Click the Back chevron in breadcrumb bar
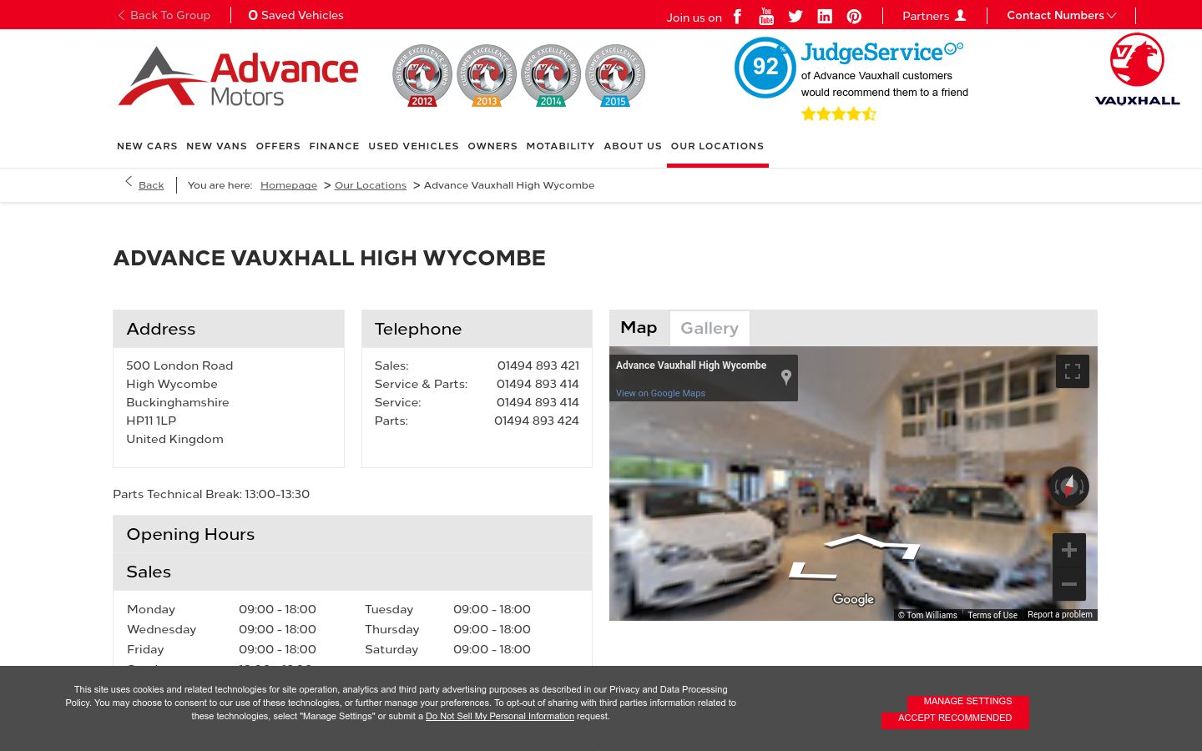The height and width of the screenshot is (751, 1202). tap(129, 182)
